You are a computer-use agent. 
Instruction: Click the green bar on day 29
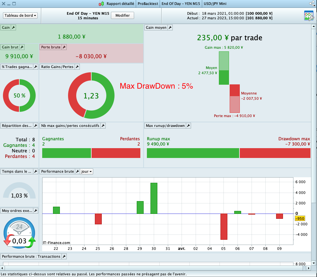(x=140, y=207)
